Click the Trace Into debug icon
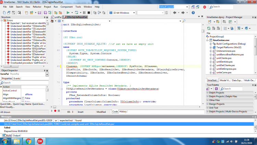The width and height of the screenshot is (257, 145). 95,13
